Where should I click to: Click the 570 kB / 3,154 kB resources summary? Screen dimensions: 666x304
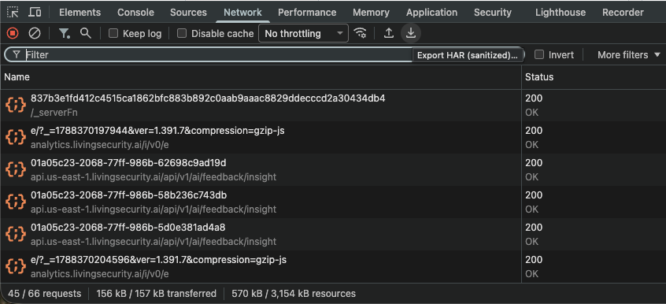[x=294, y=294]
